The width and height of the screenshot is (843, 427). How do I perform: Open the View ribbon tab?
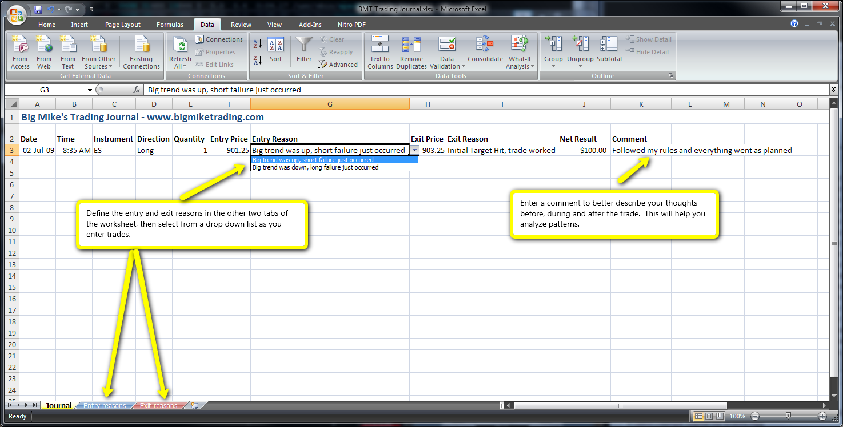[274, 25]
